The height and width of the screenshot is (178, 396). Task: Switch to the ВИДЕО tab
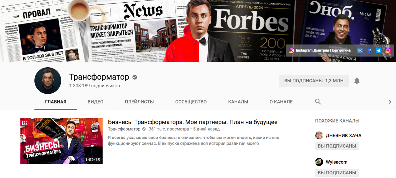tap(96, 102)
